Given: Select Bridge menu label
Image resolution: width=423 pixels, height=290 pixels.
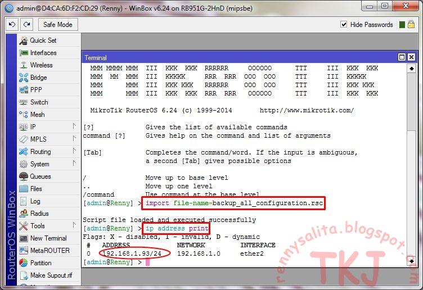Looking at the screenshot, I should point(39,78).
